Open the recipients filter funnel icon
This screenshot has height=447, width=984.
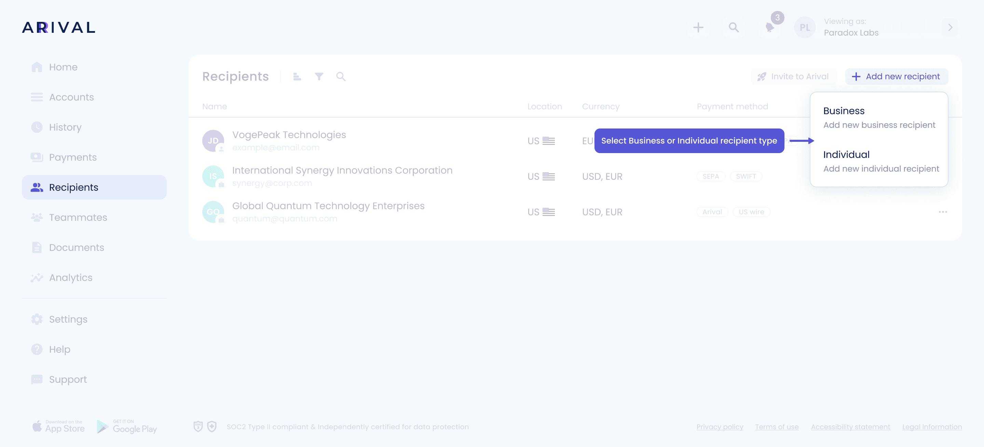(319, 77)
